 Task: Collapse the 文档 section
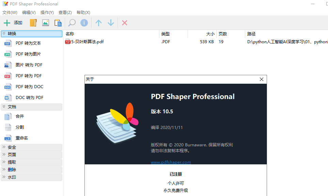point(32,107)
